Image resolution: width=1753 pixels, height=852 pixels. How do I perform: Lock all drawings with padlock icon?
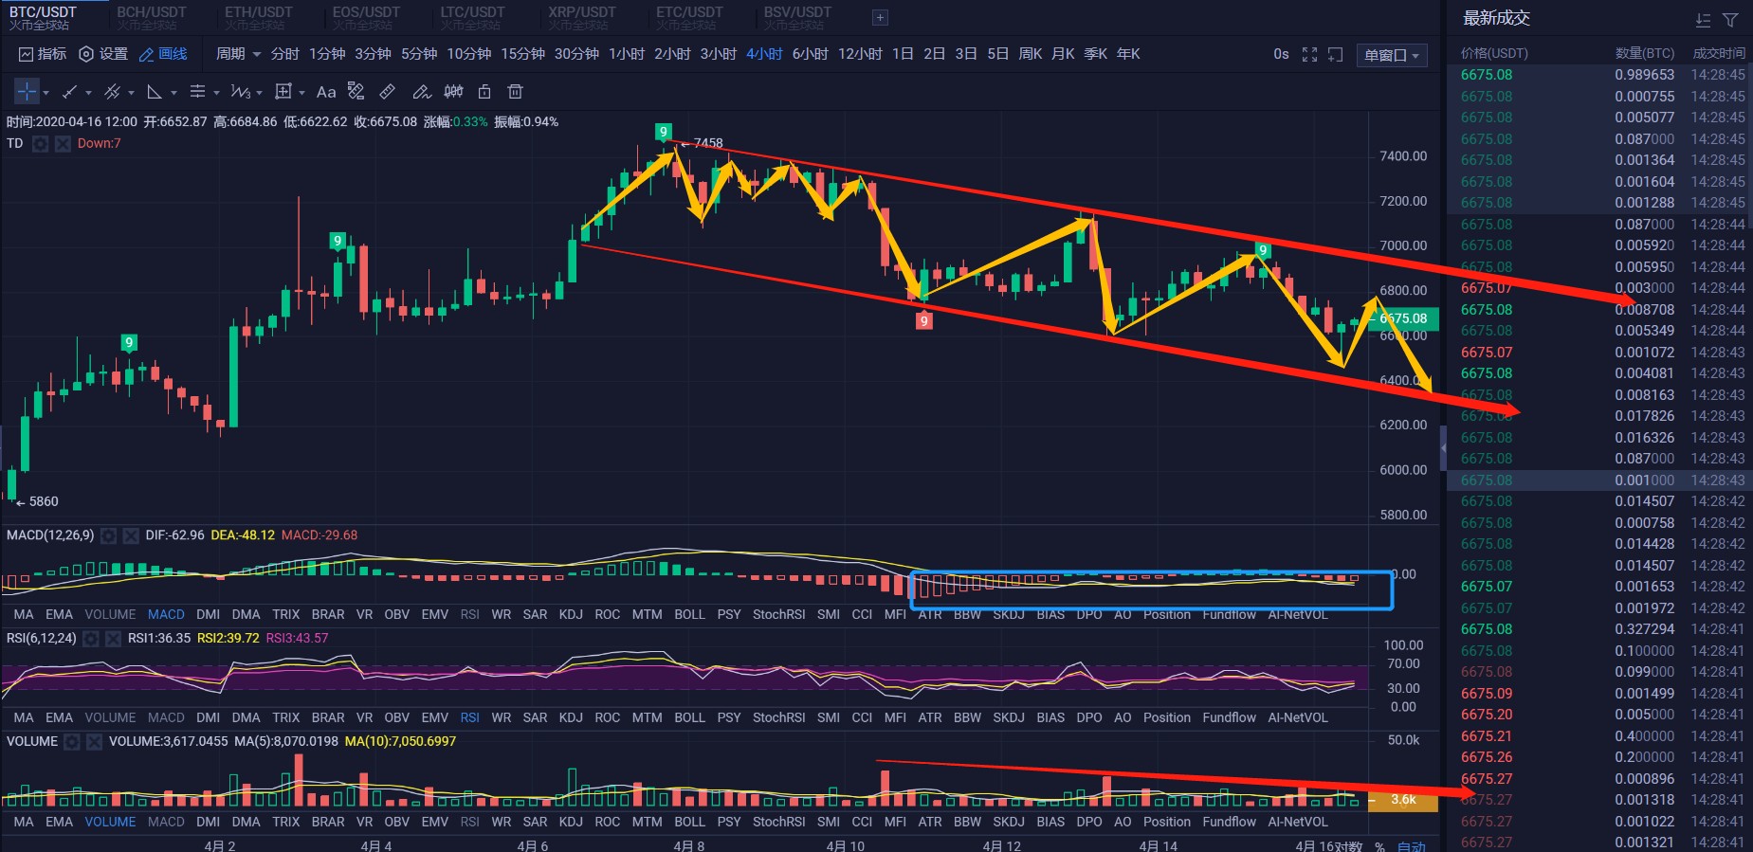coord(484,92)
